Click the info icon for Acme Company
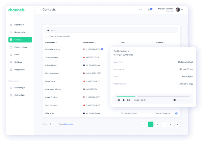Image resolution: width=204 pixels, height=143 pixels. [x=176, y=113]
